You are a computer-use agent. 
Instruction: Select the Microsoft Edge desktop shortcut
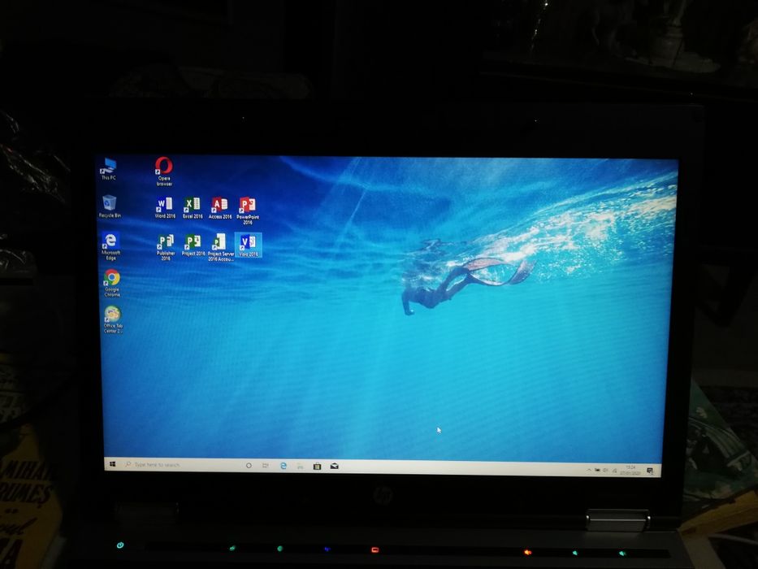110,245
